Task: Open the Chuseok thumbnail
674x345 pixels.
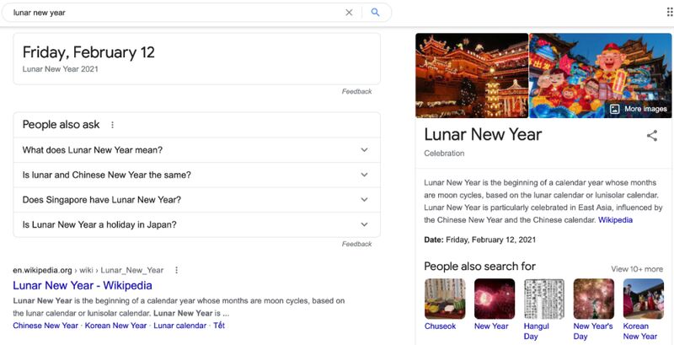Action: (445, 299)
